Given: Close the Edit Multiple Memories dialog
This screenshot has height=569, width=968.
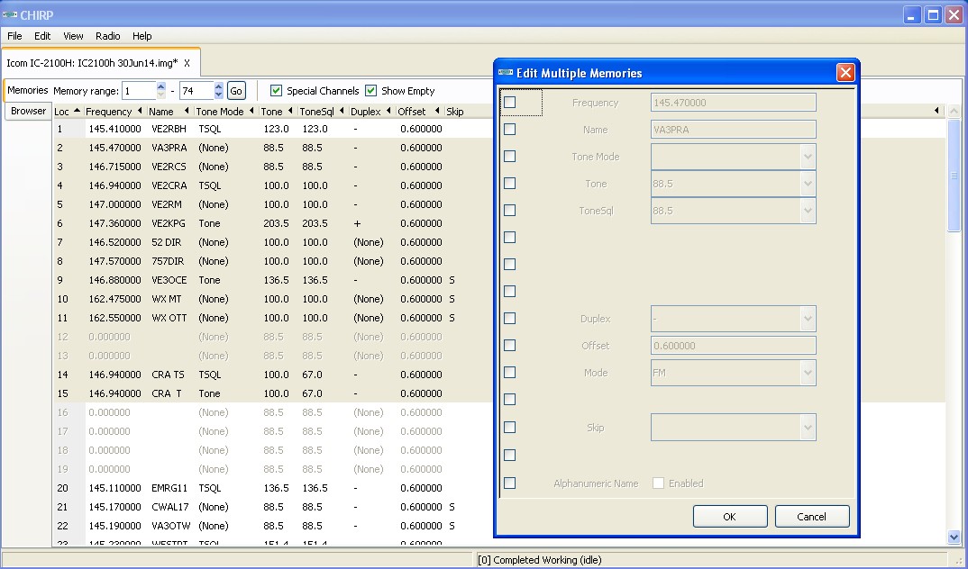Looking at the screenshot, I should point(845,73).
